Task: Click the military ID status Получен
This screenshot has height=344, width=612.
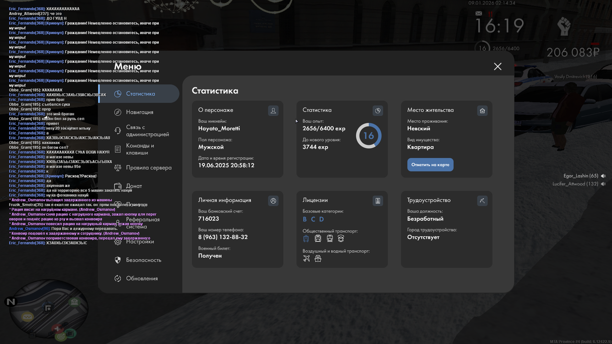Action: [x=210, y=256]
